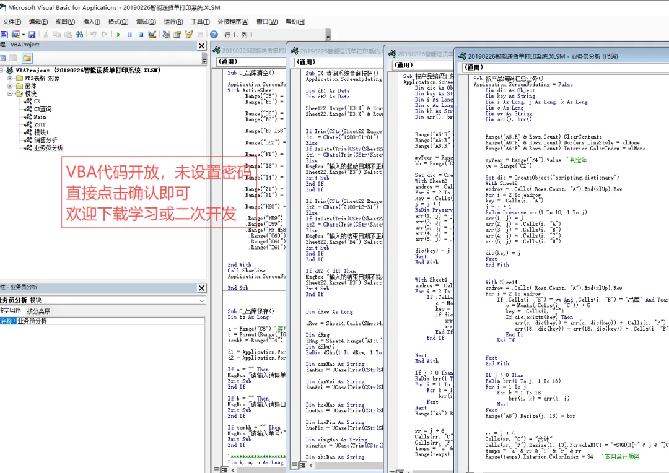
Task: Click the Cut scissors toolbar icon
Action: coord(46,35)
